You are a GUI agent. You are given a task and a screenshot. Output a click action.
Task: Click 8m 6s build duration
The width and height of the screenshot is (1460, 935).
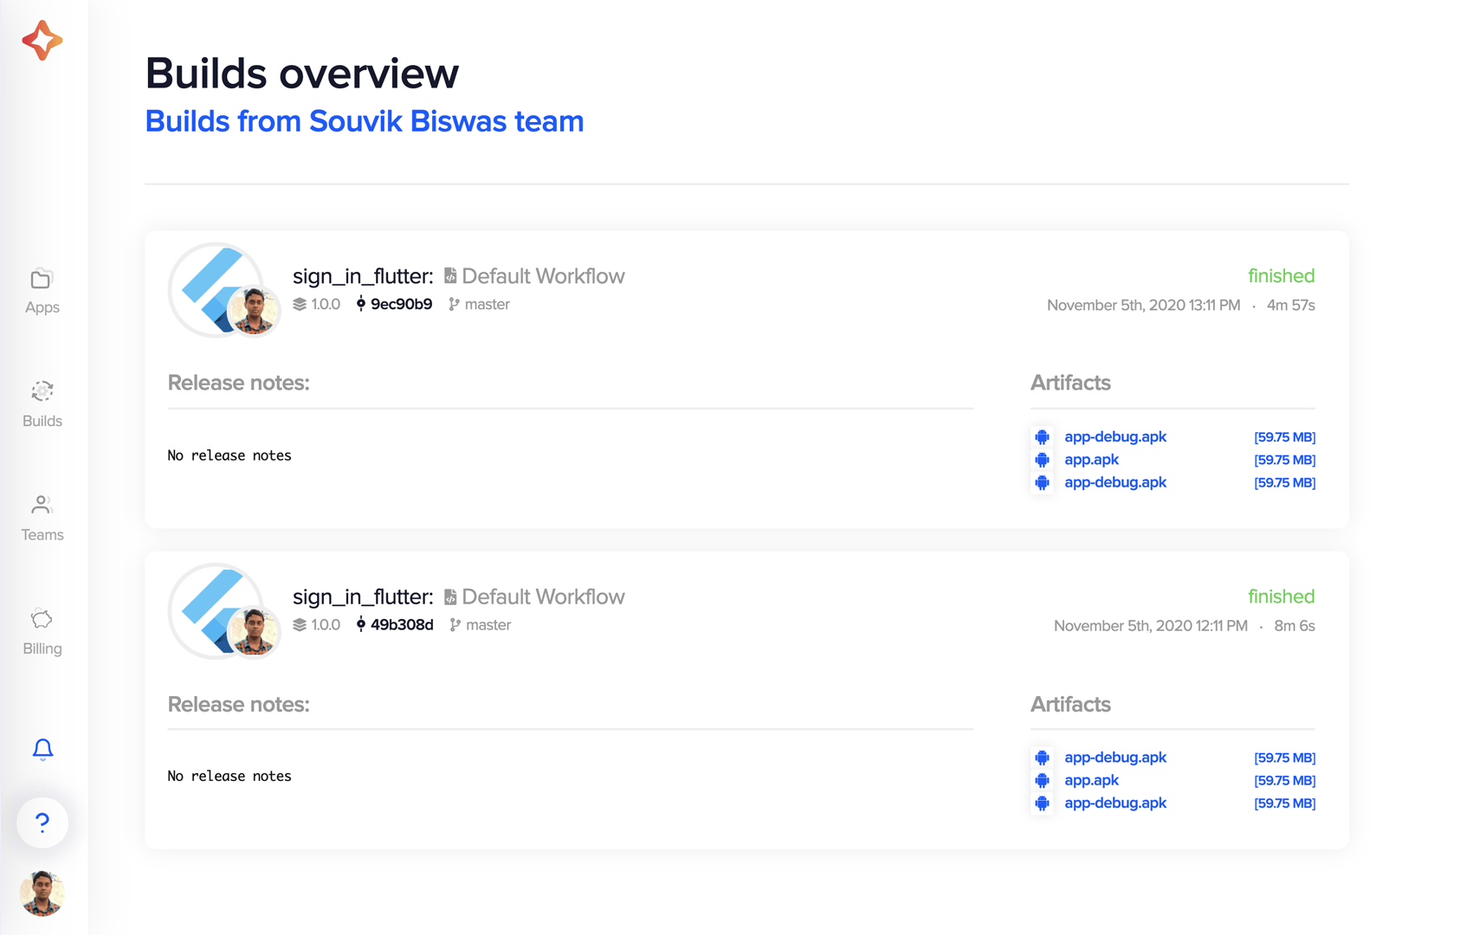click(1294, 626)
